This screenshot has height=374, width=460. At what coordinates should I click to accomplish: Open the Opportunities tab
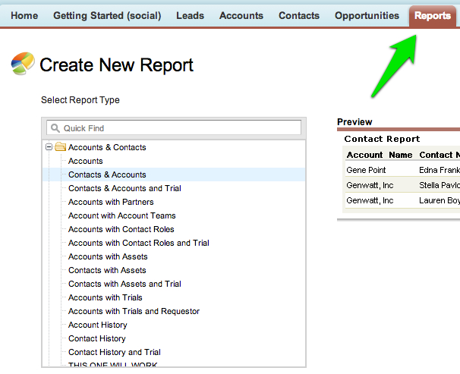(x=367, y=16)
